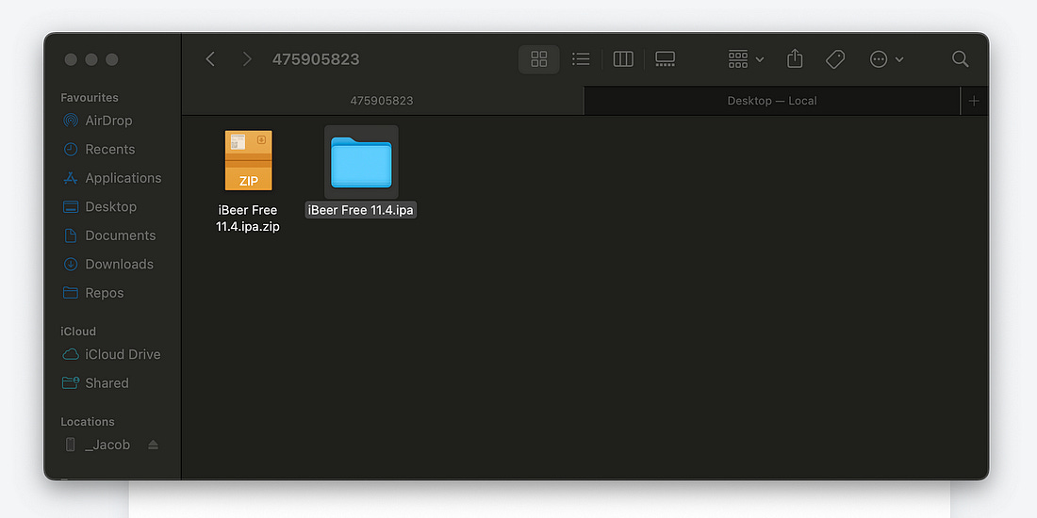This screenshot has height=518, width=1037.
Task: Eject the _Jacob device
Action: (x=154, y=445)
